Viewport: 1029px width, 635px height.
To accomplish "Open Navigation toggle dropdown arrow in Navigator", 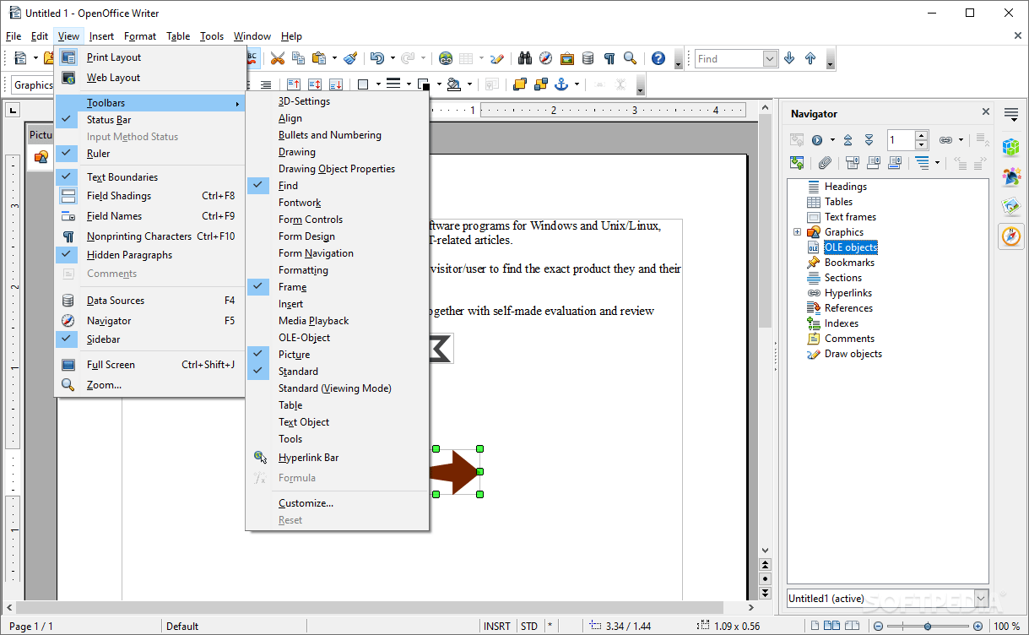I will (x=832, y=140).
